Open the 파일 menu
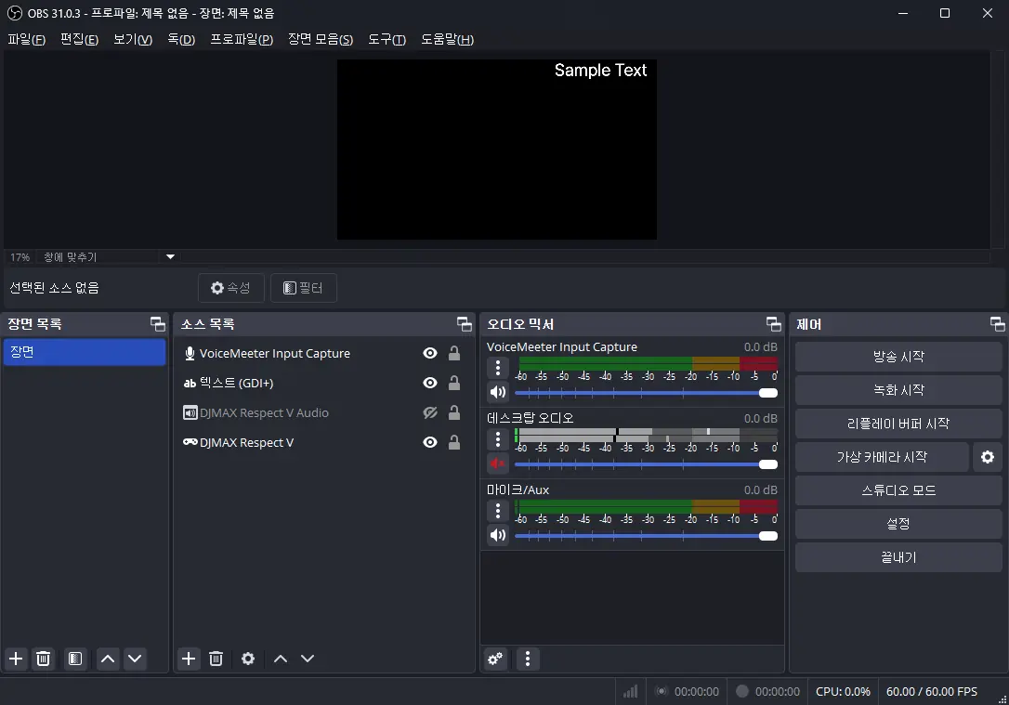1009x705 pixels. 26,39
